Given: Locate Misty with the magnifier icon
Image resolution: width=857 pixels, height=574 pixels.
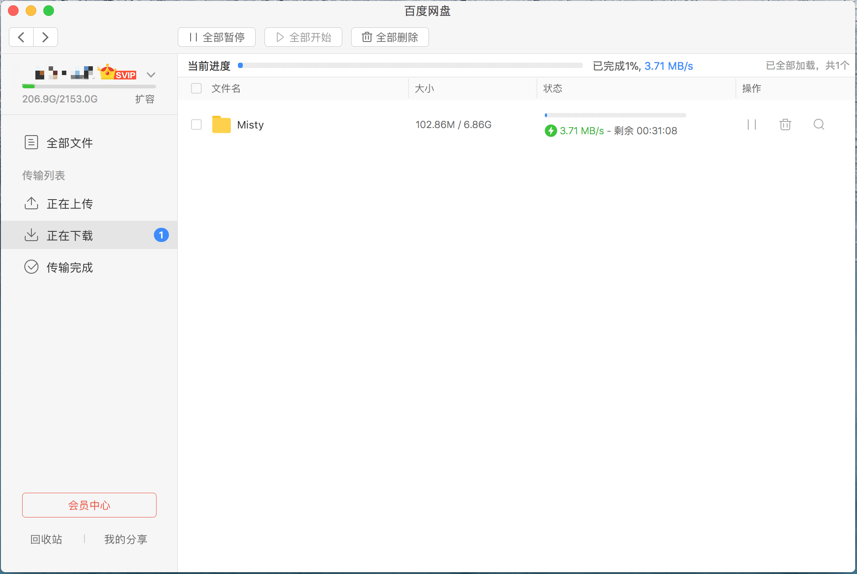Looking at the screenshot, I should pyautogui.click(x=819, y=125).
